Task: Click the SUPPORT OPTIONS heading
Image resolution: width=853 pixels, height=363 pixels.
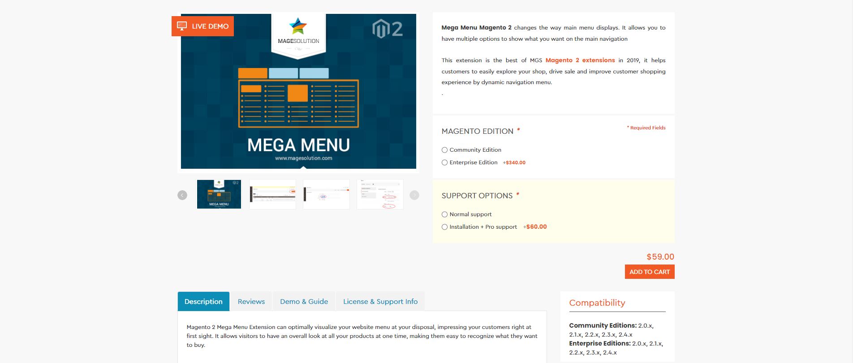Action: (x=477, y=196)
